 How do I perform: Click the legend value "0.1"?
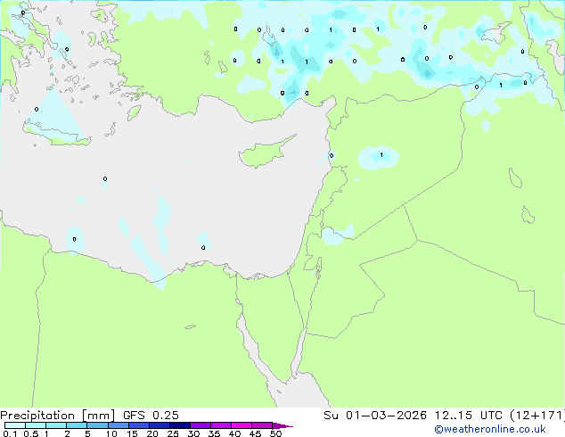coord(10,433)
